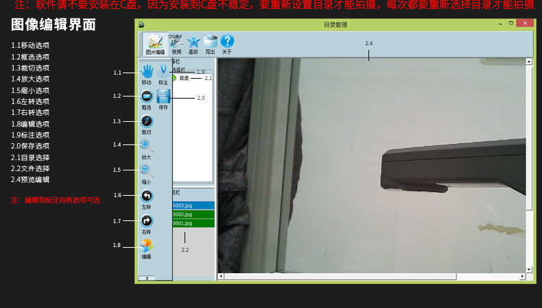This screenshot has width=542, height=308.
Task: Click the horizontal scrollbar left arrow
Action: point(221,277)
